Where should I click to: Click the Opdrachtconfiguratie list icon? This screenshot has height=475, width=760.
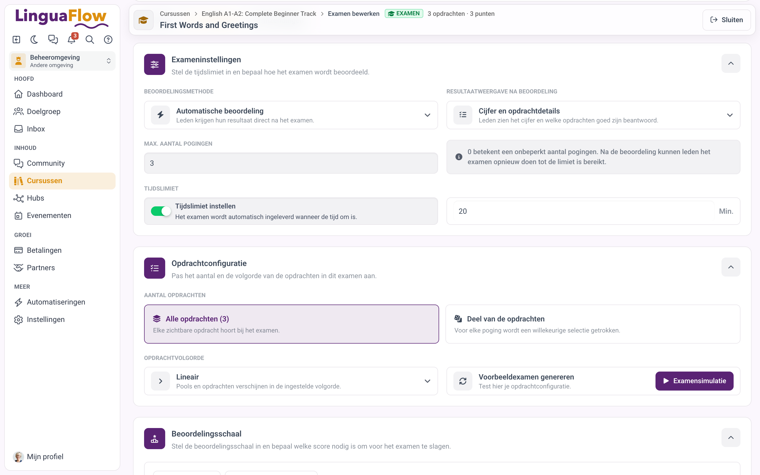[x=155, y=268]
